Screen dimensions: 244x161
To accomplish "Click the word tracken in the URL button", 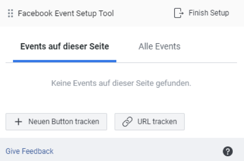I will (165, 121).
